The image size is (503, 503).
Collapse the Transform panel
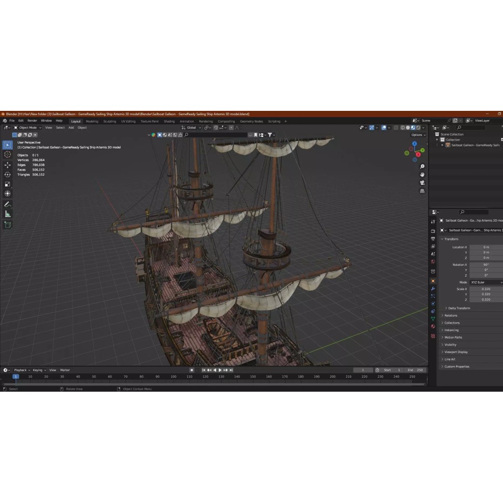[x=451, y=239]
